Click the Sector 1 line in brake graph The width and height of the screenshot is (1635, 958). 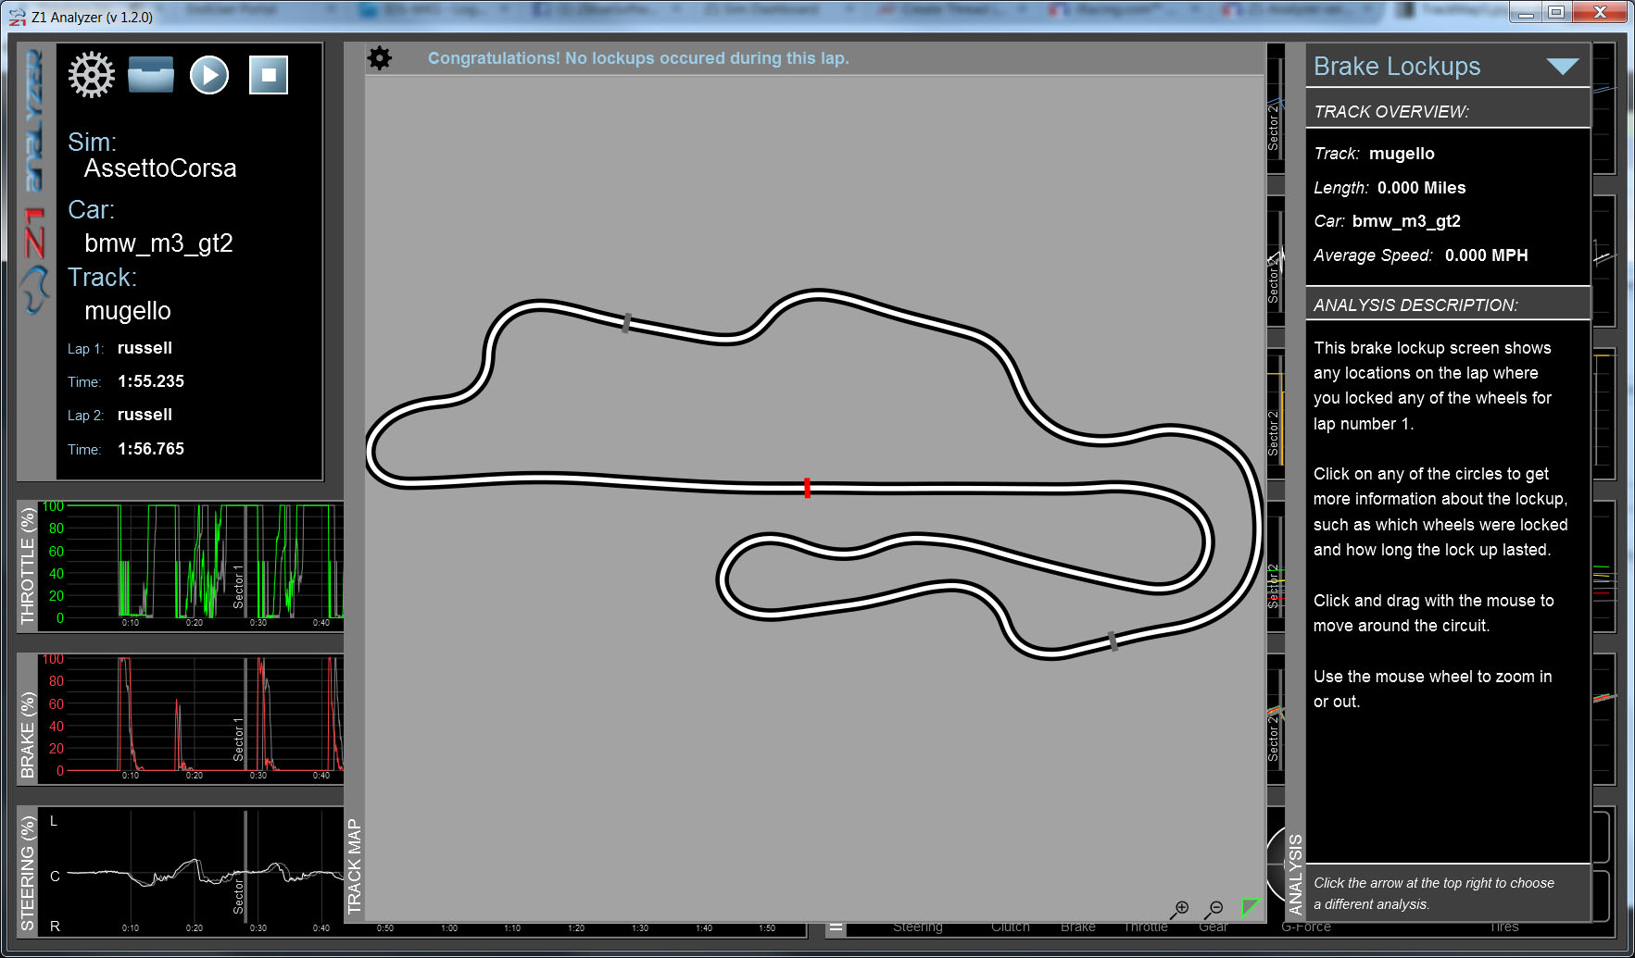click(x=245, y=714)
